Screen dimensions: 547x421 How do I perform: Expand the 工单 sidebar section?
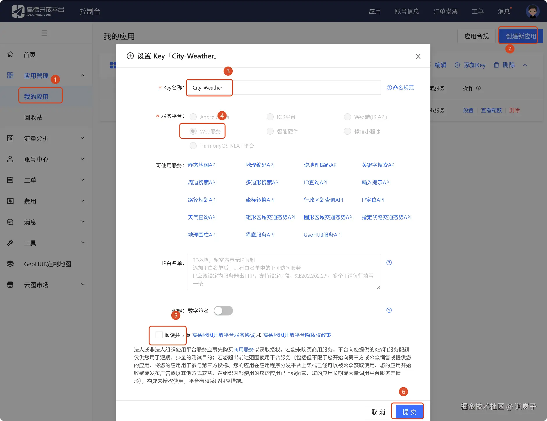[83, 180]
